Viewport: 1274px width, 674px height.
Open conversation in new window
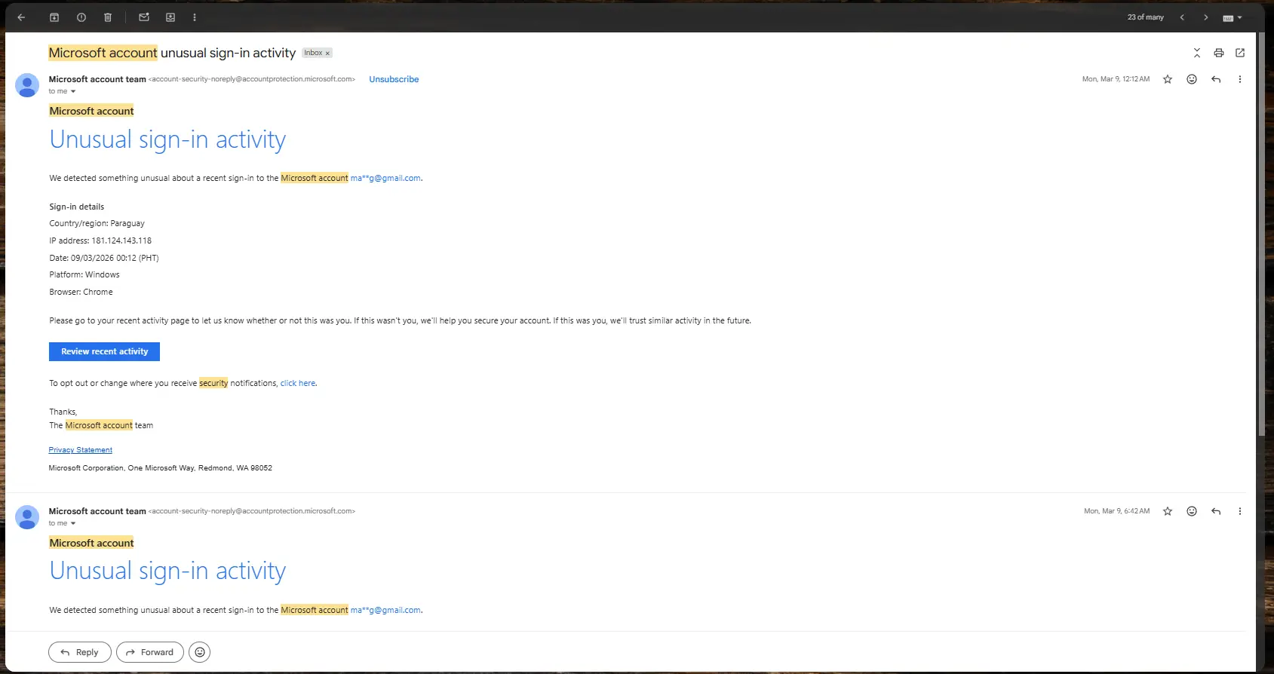pos(1240,53)
